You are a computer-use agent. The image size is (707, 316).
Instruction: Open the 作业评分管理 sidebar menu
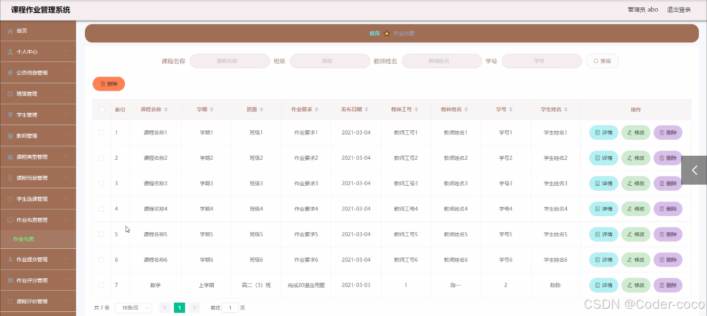38,280
